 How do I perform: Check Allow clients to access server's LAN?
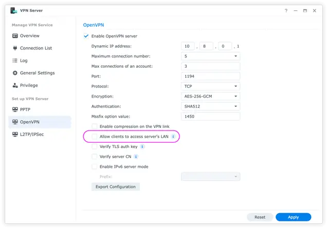click(94, 137)
